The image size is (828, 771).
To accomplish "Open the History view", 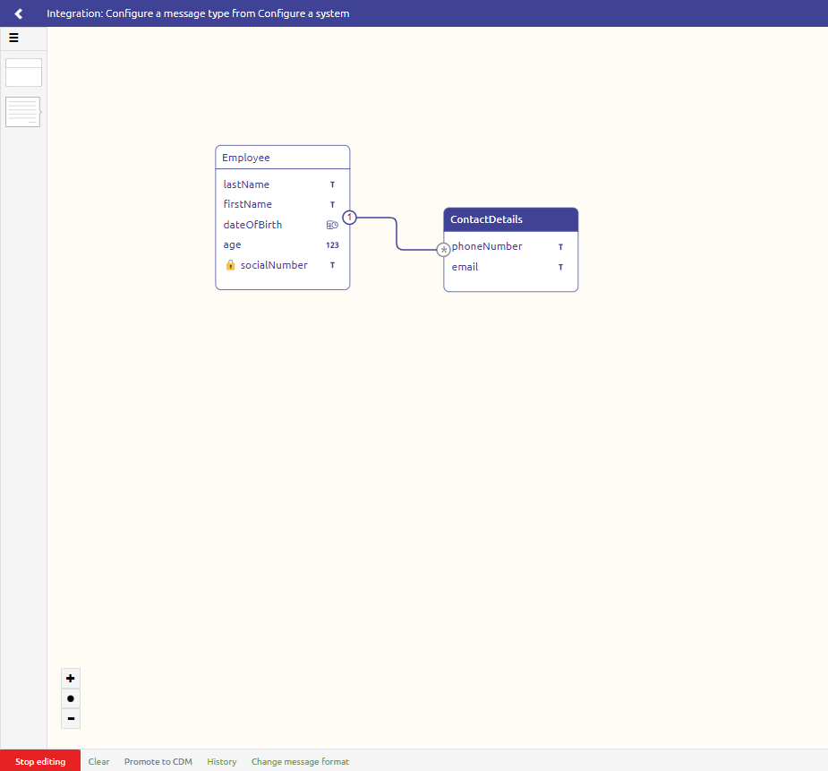I will [221, 761].
